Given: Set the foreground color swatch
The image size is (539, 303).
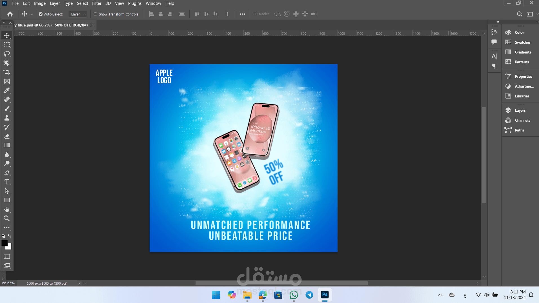Looking at the screenshot, I should (x=5, y=243).
